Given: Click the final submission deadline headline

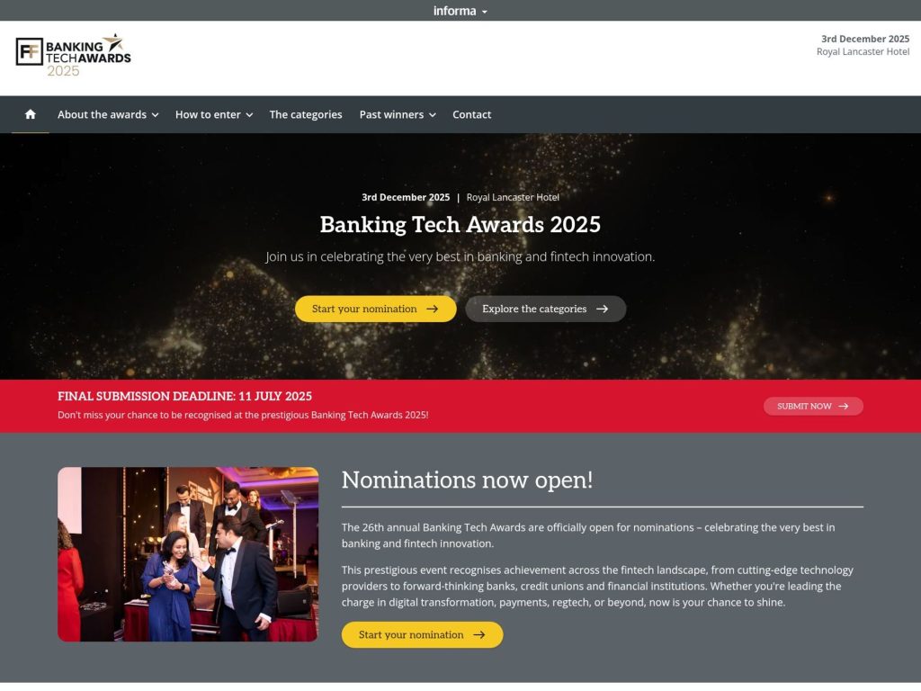Looking at the screenshot, I should pos(184,396).
